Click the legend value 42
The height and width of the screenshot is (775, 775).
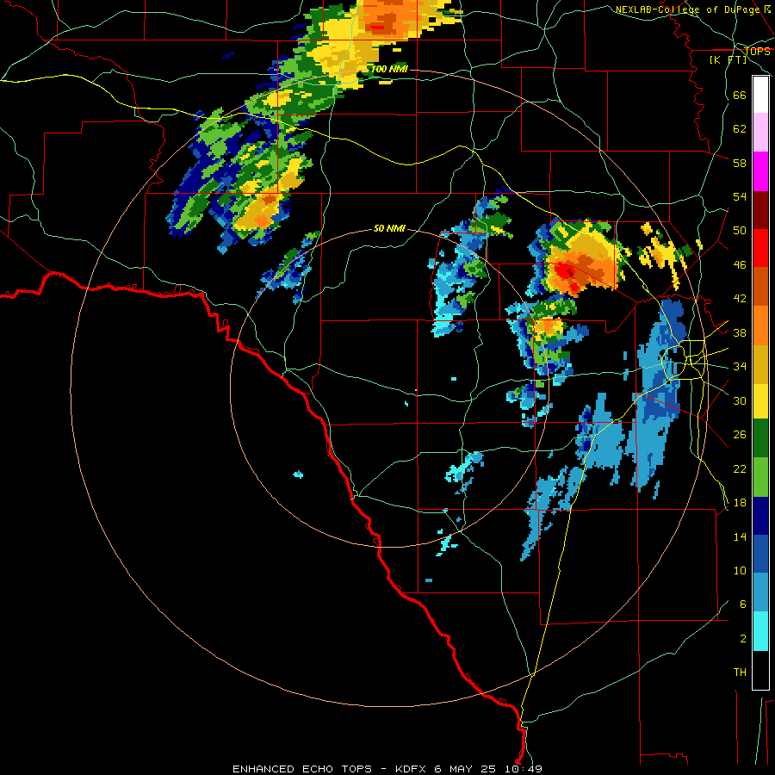(740, 299)
